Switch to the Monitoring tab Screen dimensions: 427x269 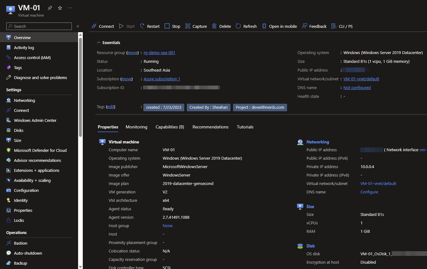click(136, 127)
